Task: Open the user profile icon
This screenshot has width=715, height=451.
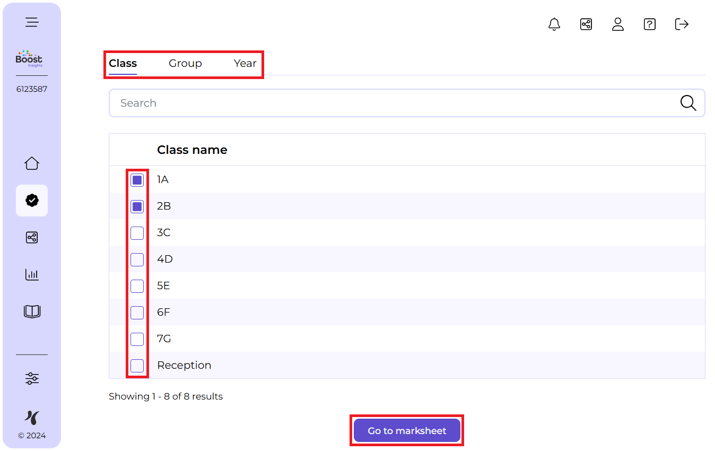Action: 618,24
